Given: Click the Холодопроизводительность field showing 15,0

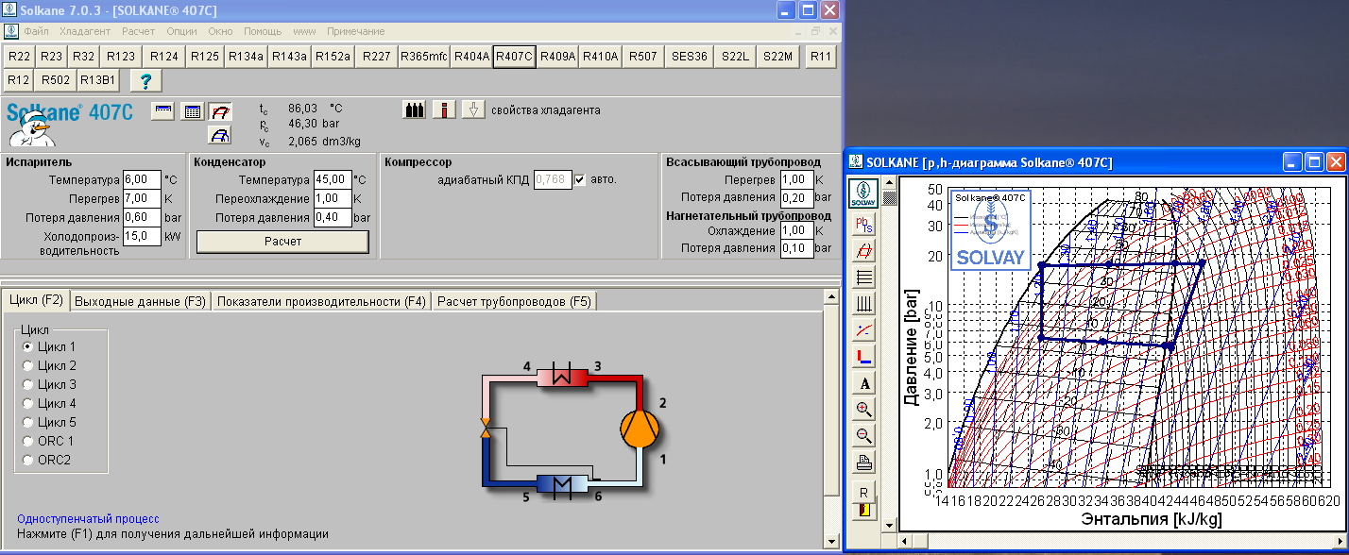Looking at the screenshot, I should (143, 236).
